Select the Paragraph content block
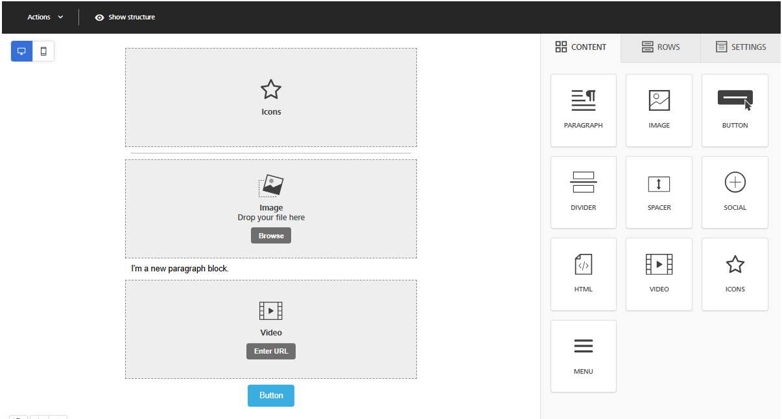The image size is (782, 419). pyautogui.click(x=583, y=110)
